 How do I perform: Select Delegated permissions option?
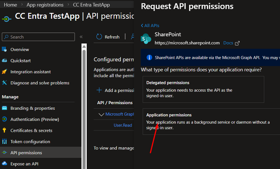pyautogui.click(x=203, y=89)
